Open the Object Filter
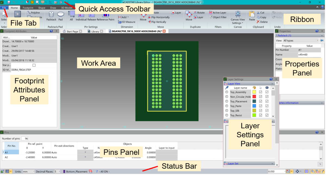 pos(218,17)
